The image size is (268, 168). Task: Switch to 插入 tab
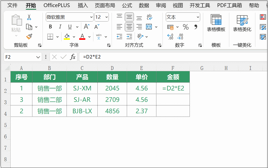coord(83,6)
